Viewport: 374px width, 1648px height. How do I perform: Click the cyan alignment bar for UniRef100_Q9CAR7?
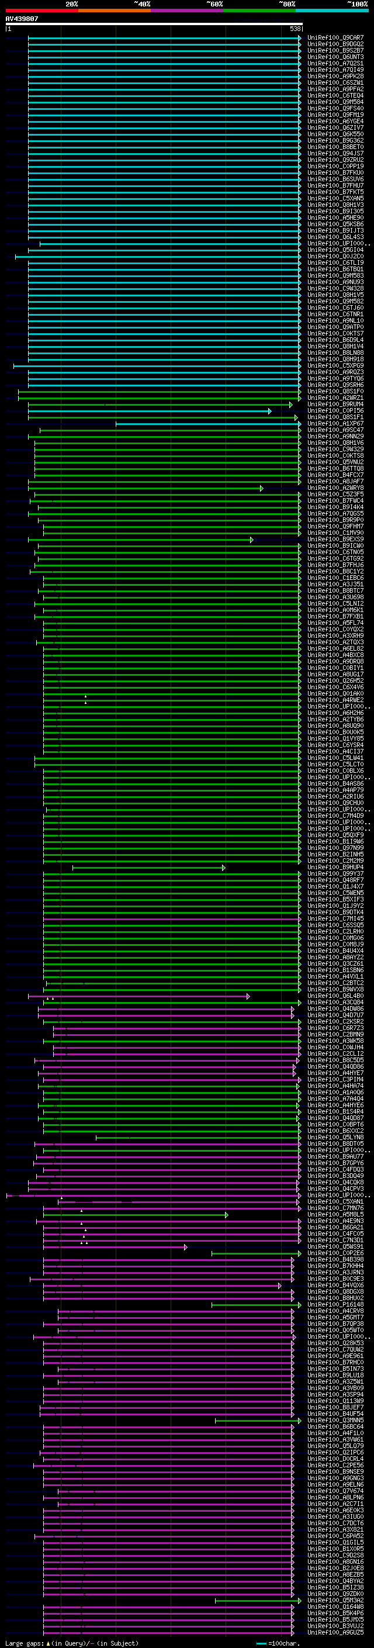coord(164,38)
